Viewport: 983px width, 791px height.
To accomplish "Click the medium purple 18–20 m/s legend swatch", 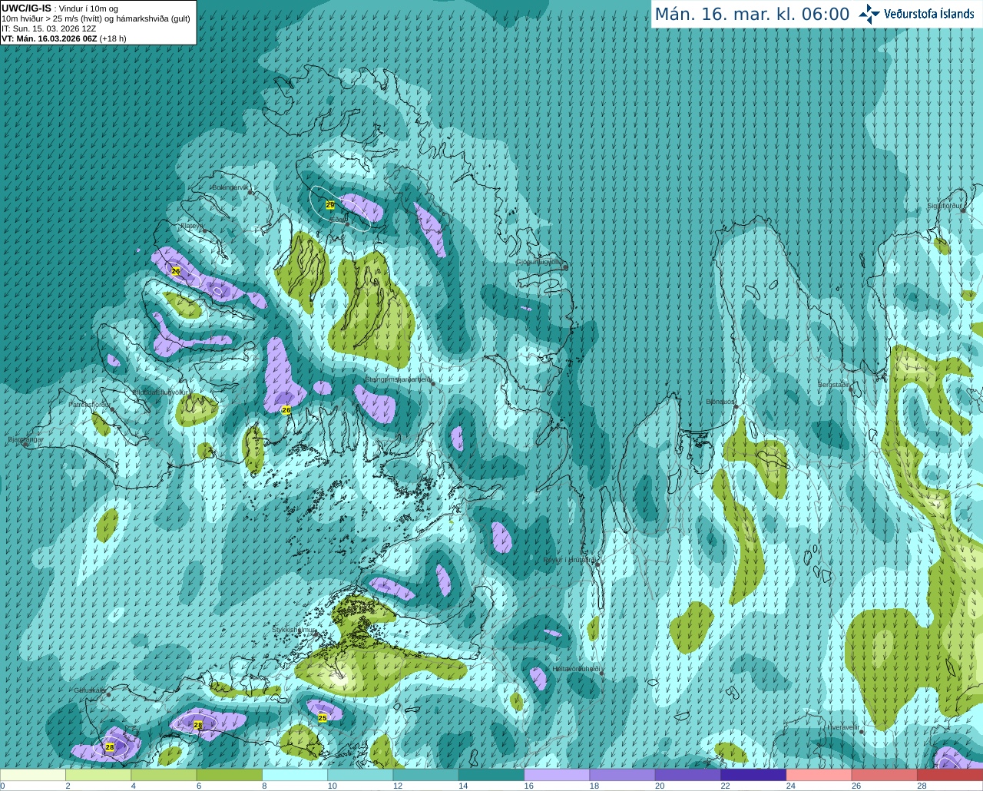I will coord(623,775).
